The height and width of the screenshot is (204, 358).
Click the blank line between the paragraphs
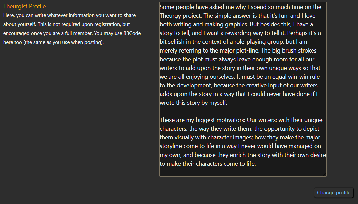243,111
